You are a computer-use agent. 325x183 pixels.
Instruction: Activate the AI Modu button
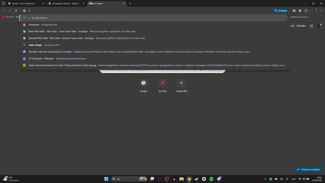pos(281,11)
